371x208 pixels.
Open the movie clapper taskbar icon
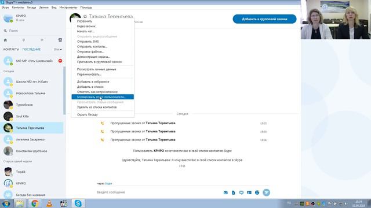[x=64, y=203]
